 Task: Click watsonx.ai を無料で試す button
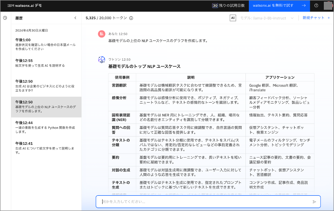[x=279, y=6]
